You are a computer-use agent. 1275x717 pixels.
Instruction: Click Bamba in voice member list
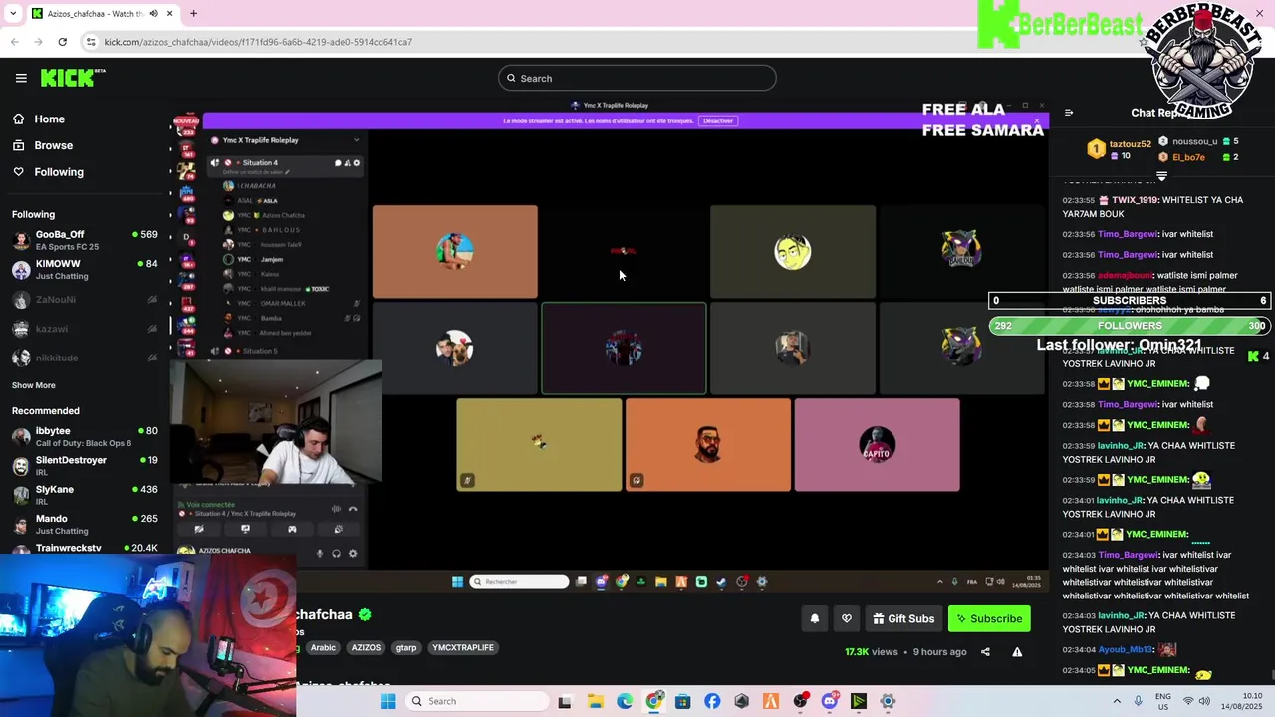pyautogui.click(x=271, y=318)
